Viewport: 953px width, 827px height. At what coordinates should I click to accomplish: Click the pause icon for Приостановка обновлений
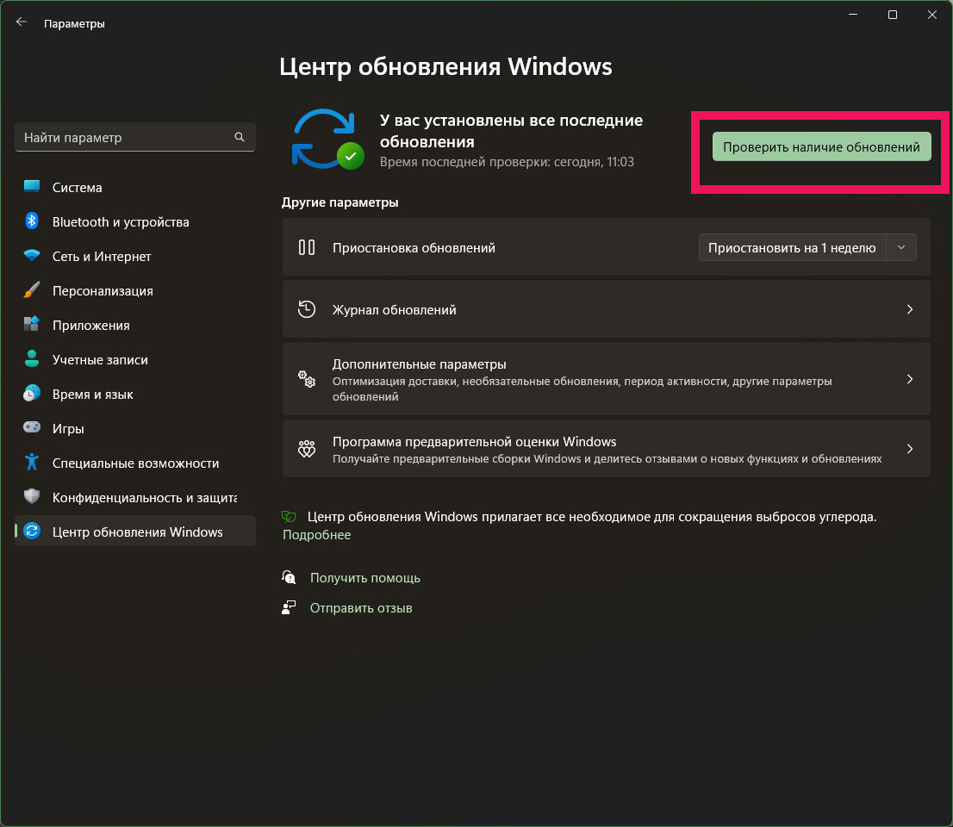307,247
